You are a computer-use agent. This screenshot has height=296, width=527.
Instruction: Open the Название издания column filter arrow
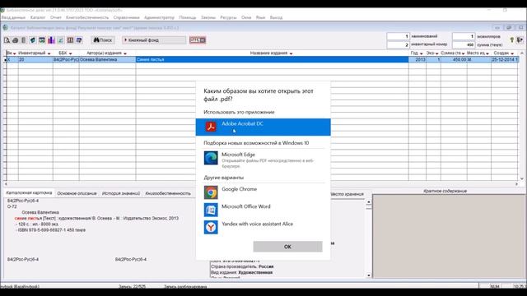point(291,53)
